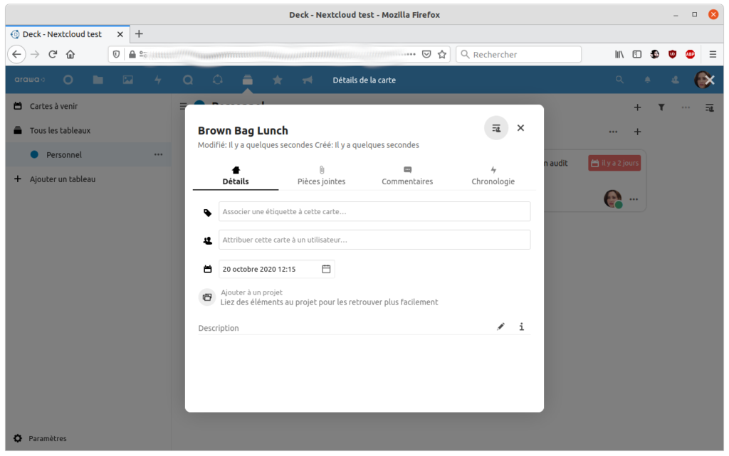Screen dimensions: 729x456
Task: Show site security lock info
Action: coord(132,54)
